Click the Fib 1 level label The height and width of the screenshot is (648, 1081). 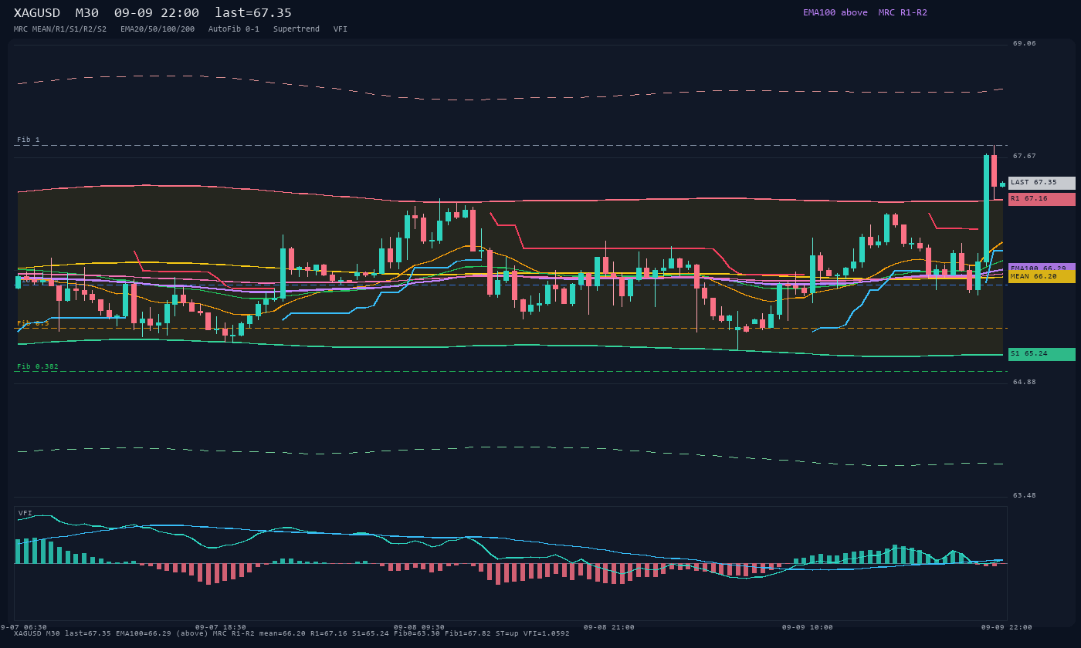pyautogui.click(x=29, y=140)
